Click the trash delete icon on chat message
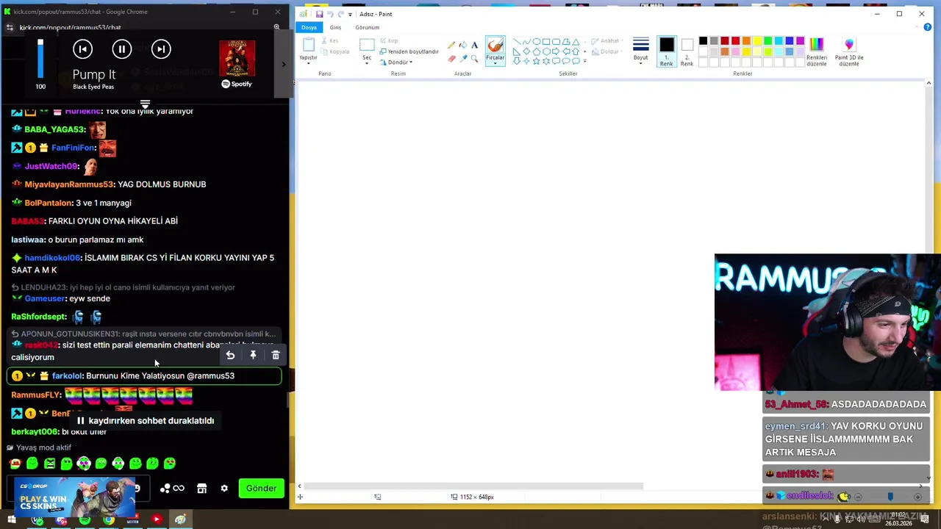The width and height of the screenshot is (941, 529). point(276,356)
